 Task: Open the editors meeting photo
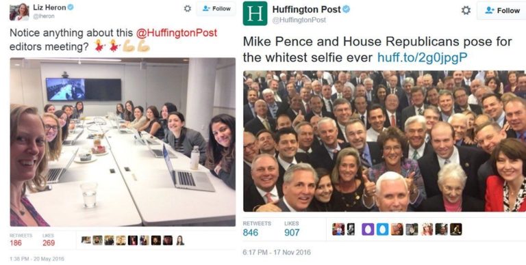click(x=123, y=142)
